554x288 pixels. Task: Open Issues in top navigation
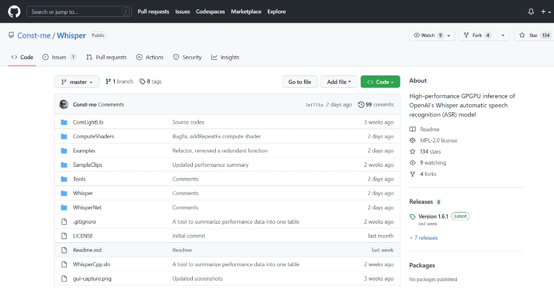point(183,12)
